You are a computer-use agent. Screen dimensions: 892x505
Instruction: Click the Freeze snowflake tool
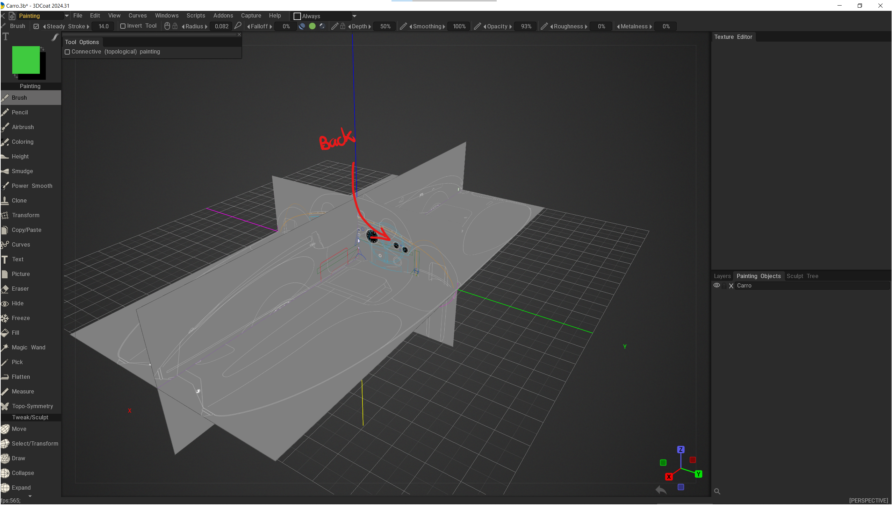click(x=21, y=318)
